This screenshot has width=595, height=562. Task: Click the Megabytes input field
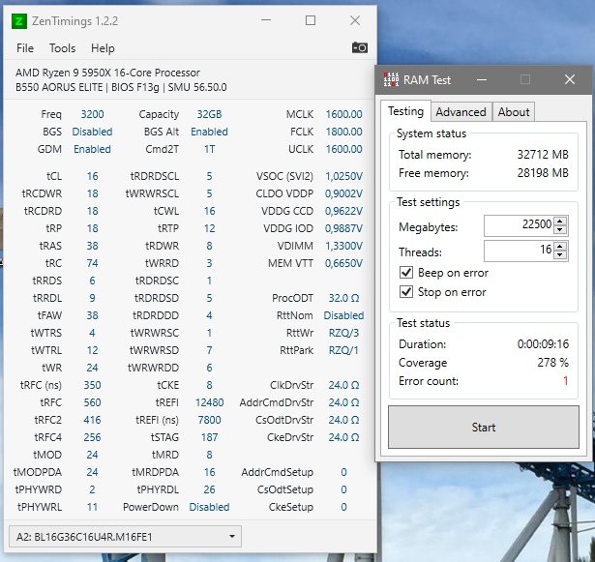(519, 225)
